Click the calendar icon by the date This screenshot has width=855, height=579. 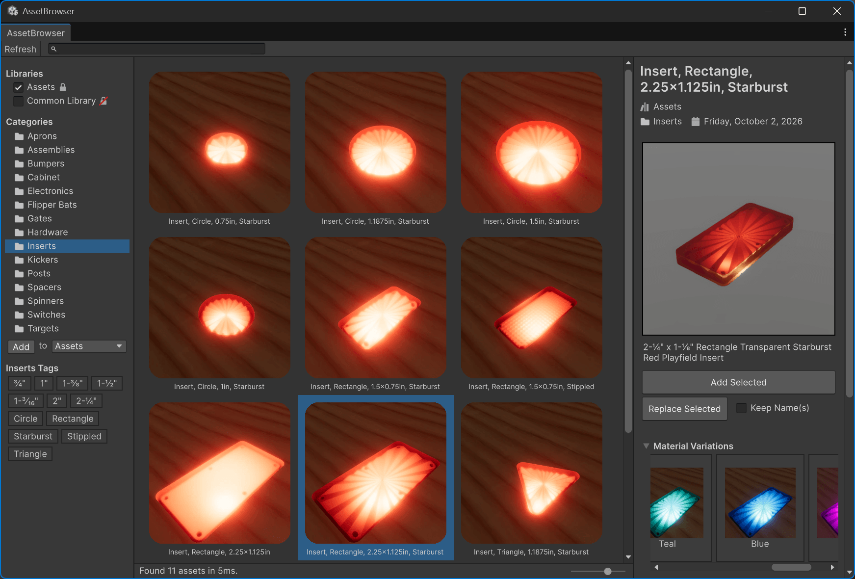click(696, 121)
